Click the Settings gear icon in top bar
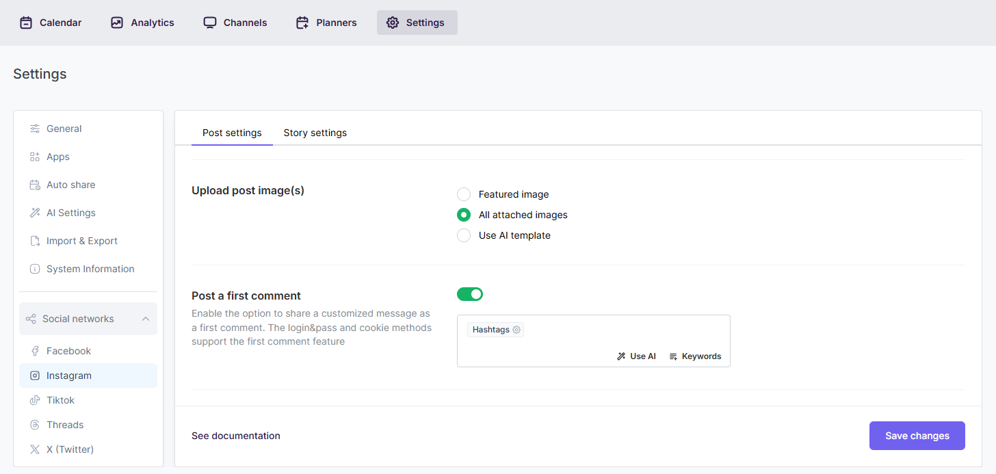This screenshot has width=996, height=474. coord(393,23)
